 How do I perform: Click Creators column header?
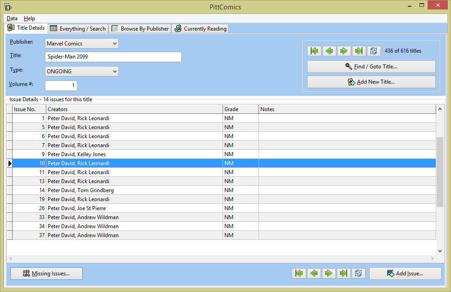(134, 109)
